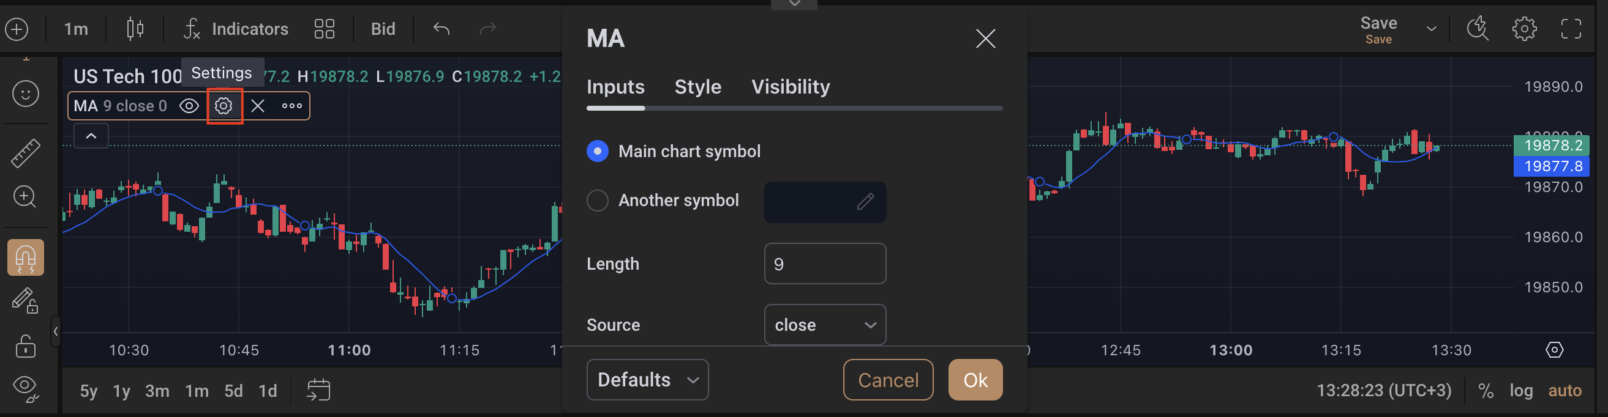
Task: Hide the MA indicator with its eye toggle
Action: 190,105
